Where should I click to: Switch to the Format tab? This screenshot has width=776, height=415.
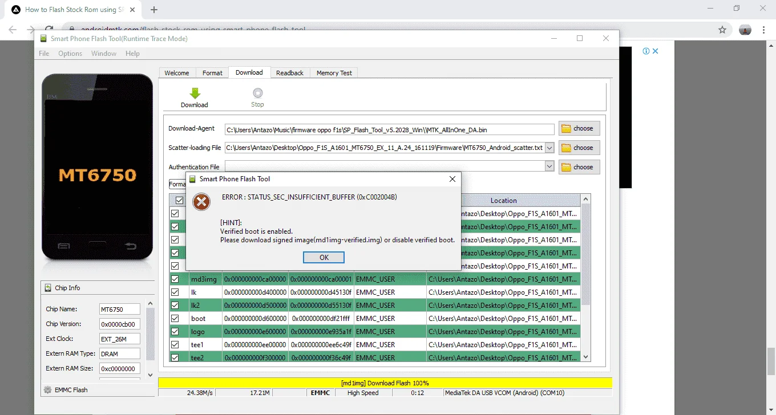click(212, 73)
